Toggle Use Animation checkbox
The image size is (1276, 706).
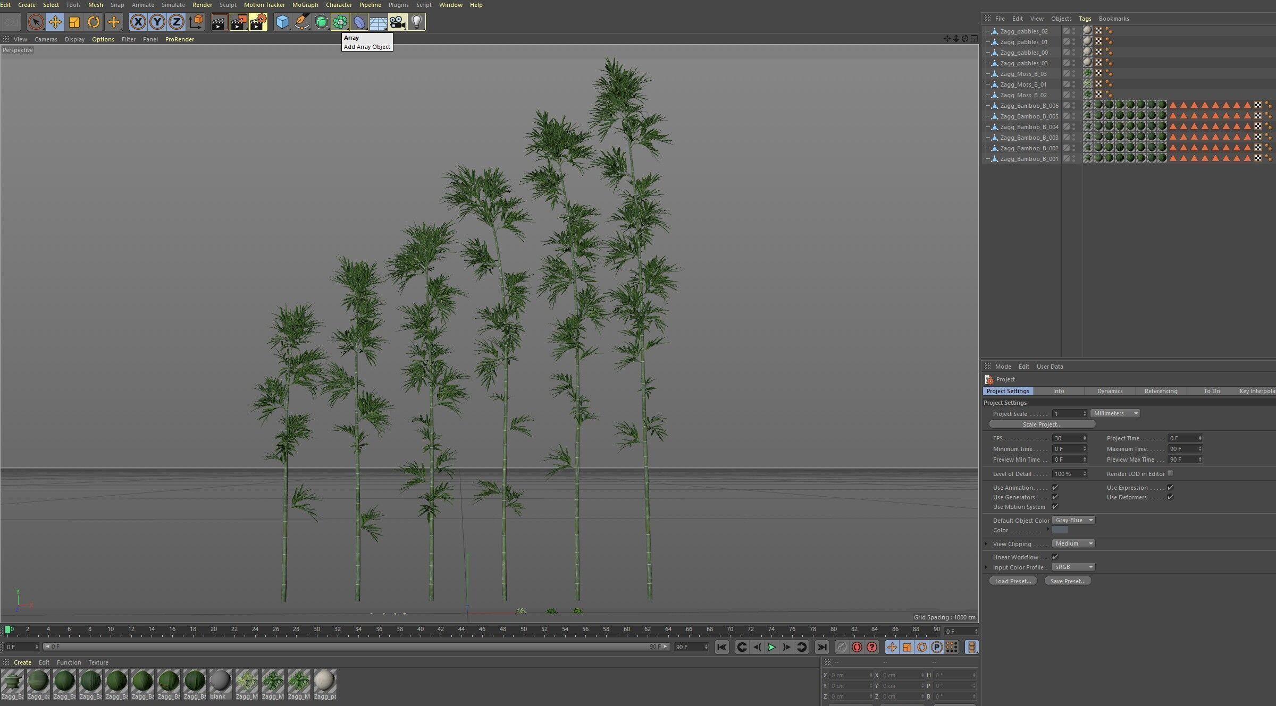[1055, 487]
